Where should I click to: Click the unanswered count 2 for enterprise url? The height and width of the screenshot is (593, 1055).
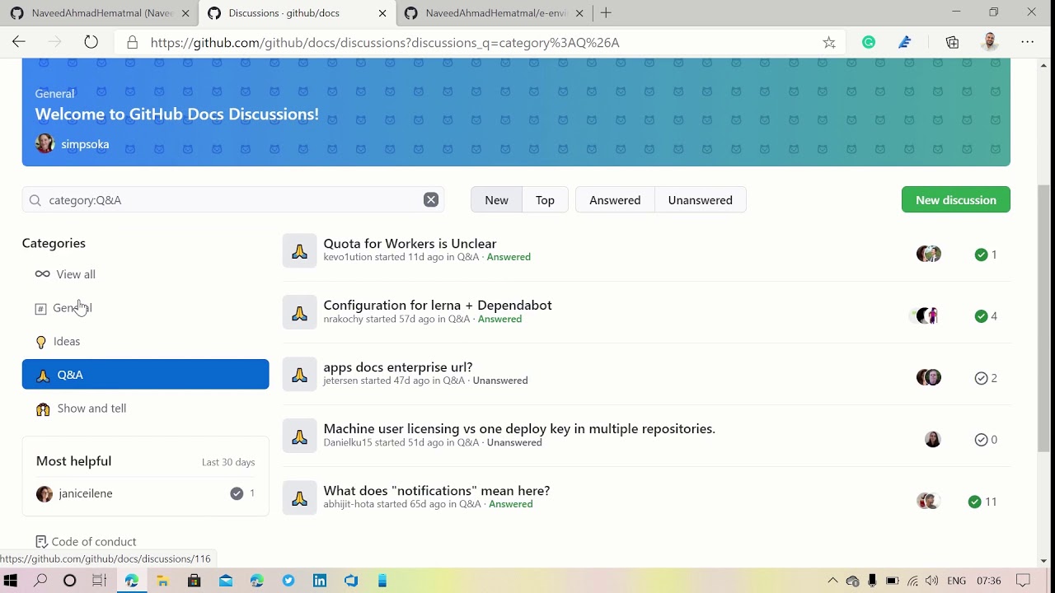986,378
